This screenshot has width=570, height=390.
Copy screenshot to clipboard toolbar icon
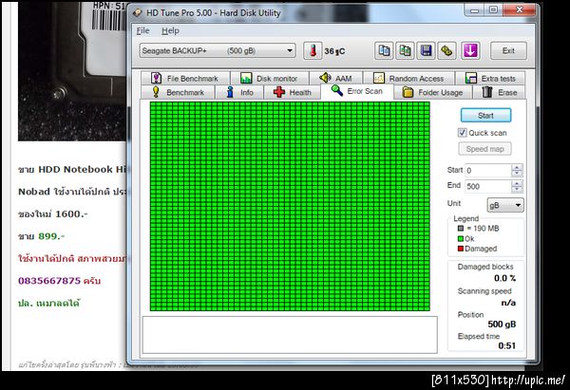[405, 50]
